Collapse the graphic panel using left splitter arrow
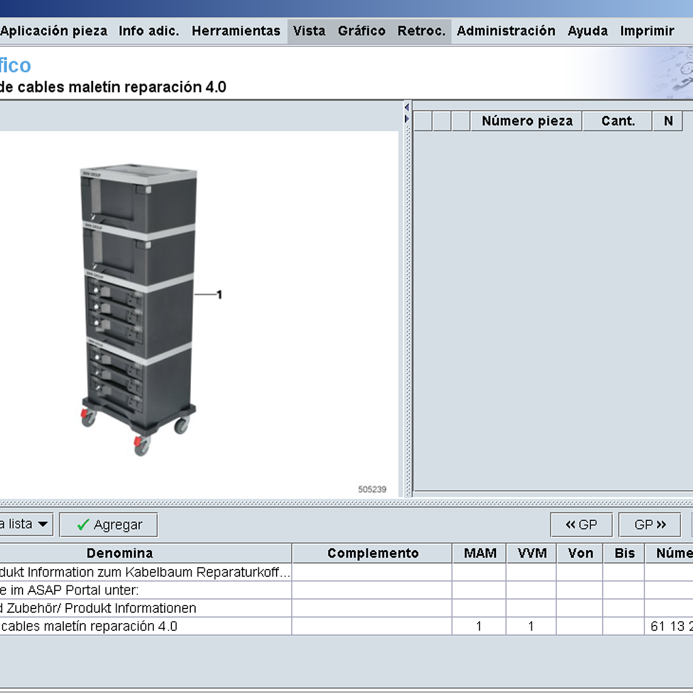The image size is (693, 693). point(407,108)
